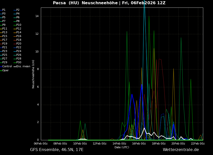
Task: Open the Wetterzentrale.de link
Action: pos(181,150)
